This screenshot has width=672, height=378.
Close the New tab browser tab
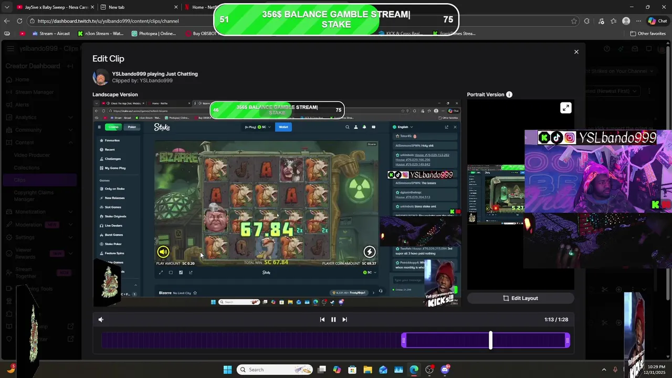pyautogui.click(x=176, y=7)
